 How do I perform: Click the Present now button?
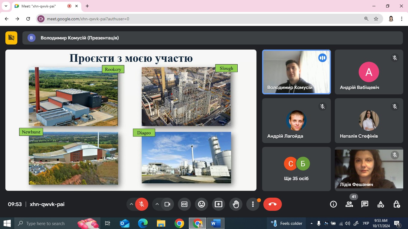(218, 204)
